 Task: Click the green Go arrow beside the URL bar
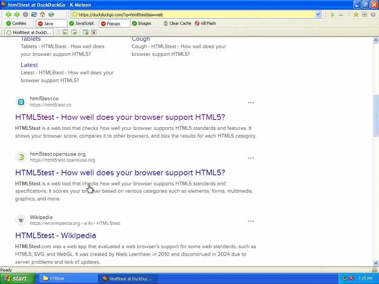coord(333,15)
